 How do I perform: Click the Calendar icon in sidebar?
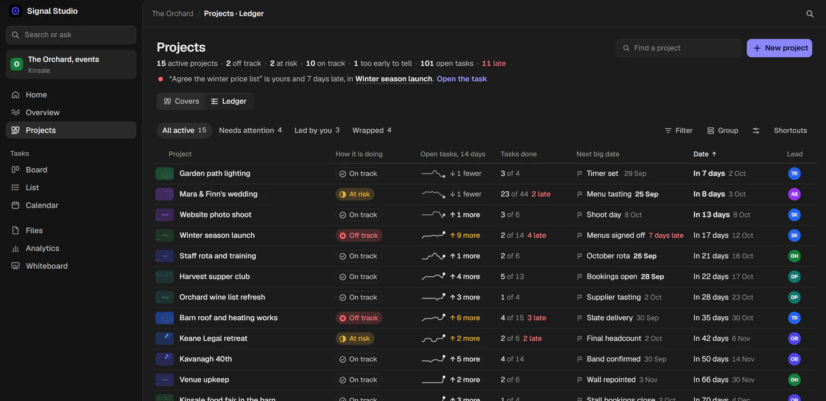[x=15, y=206]
